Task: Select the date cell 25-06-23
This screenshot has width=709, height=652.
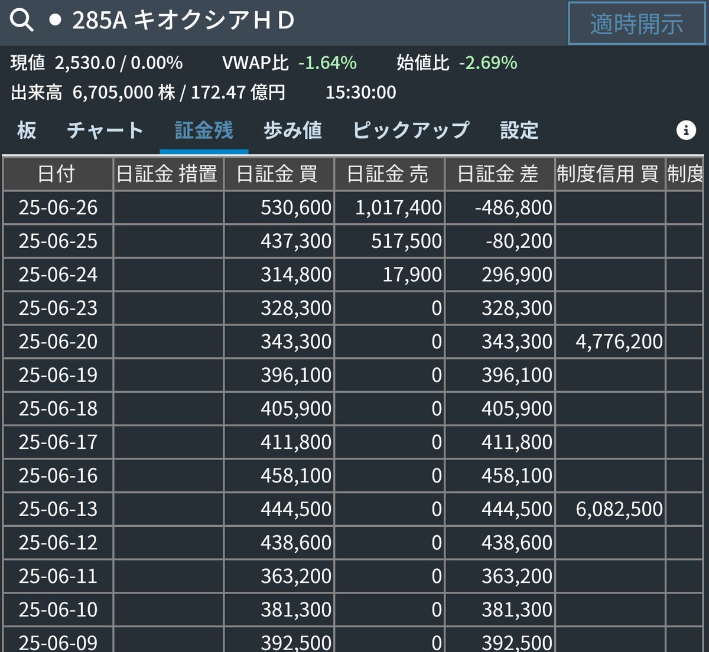Action: (58, 308)
